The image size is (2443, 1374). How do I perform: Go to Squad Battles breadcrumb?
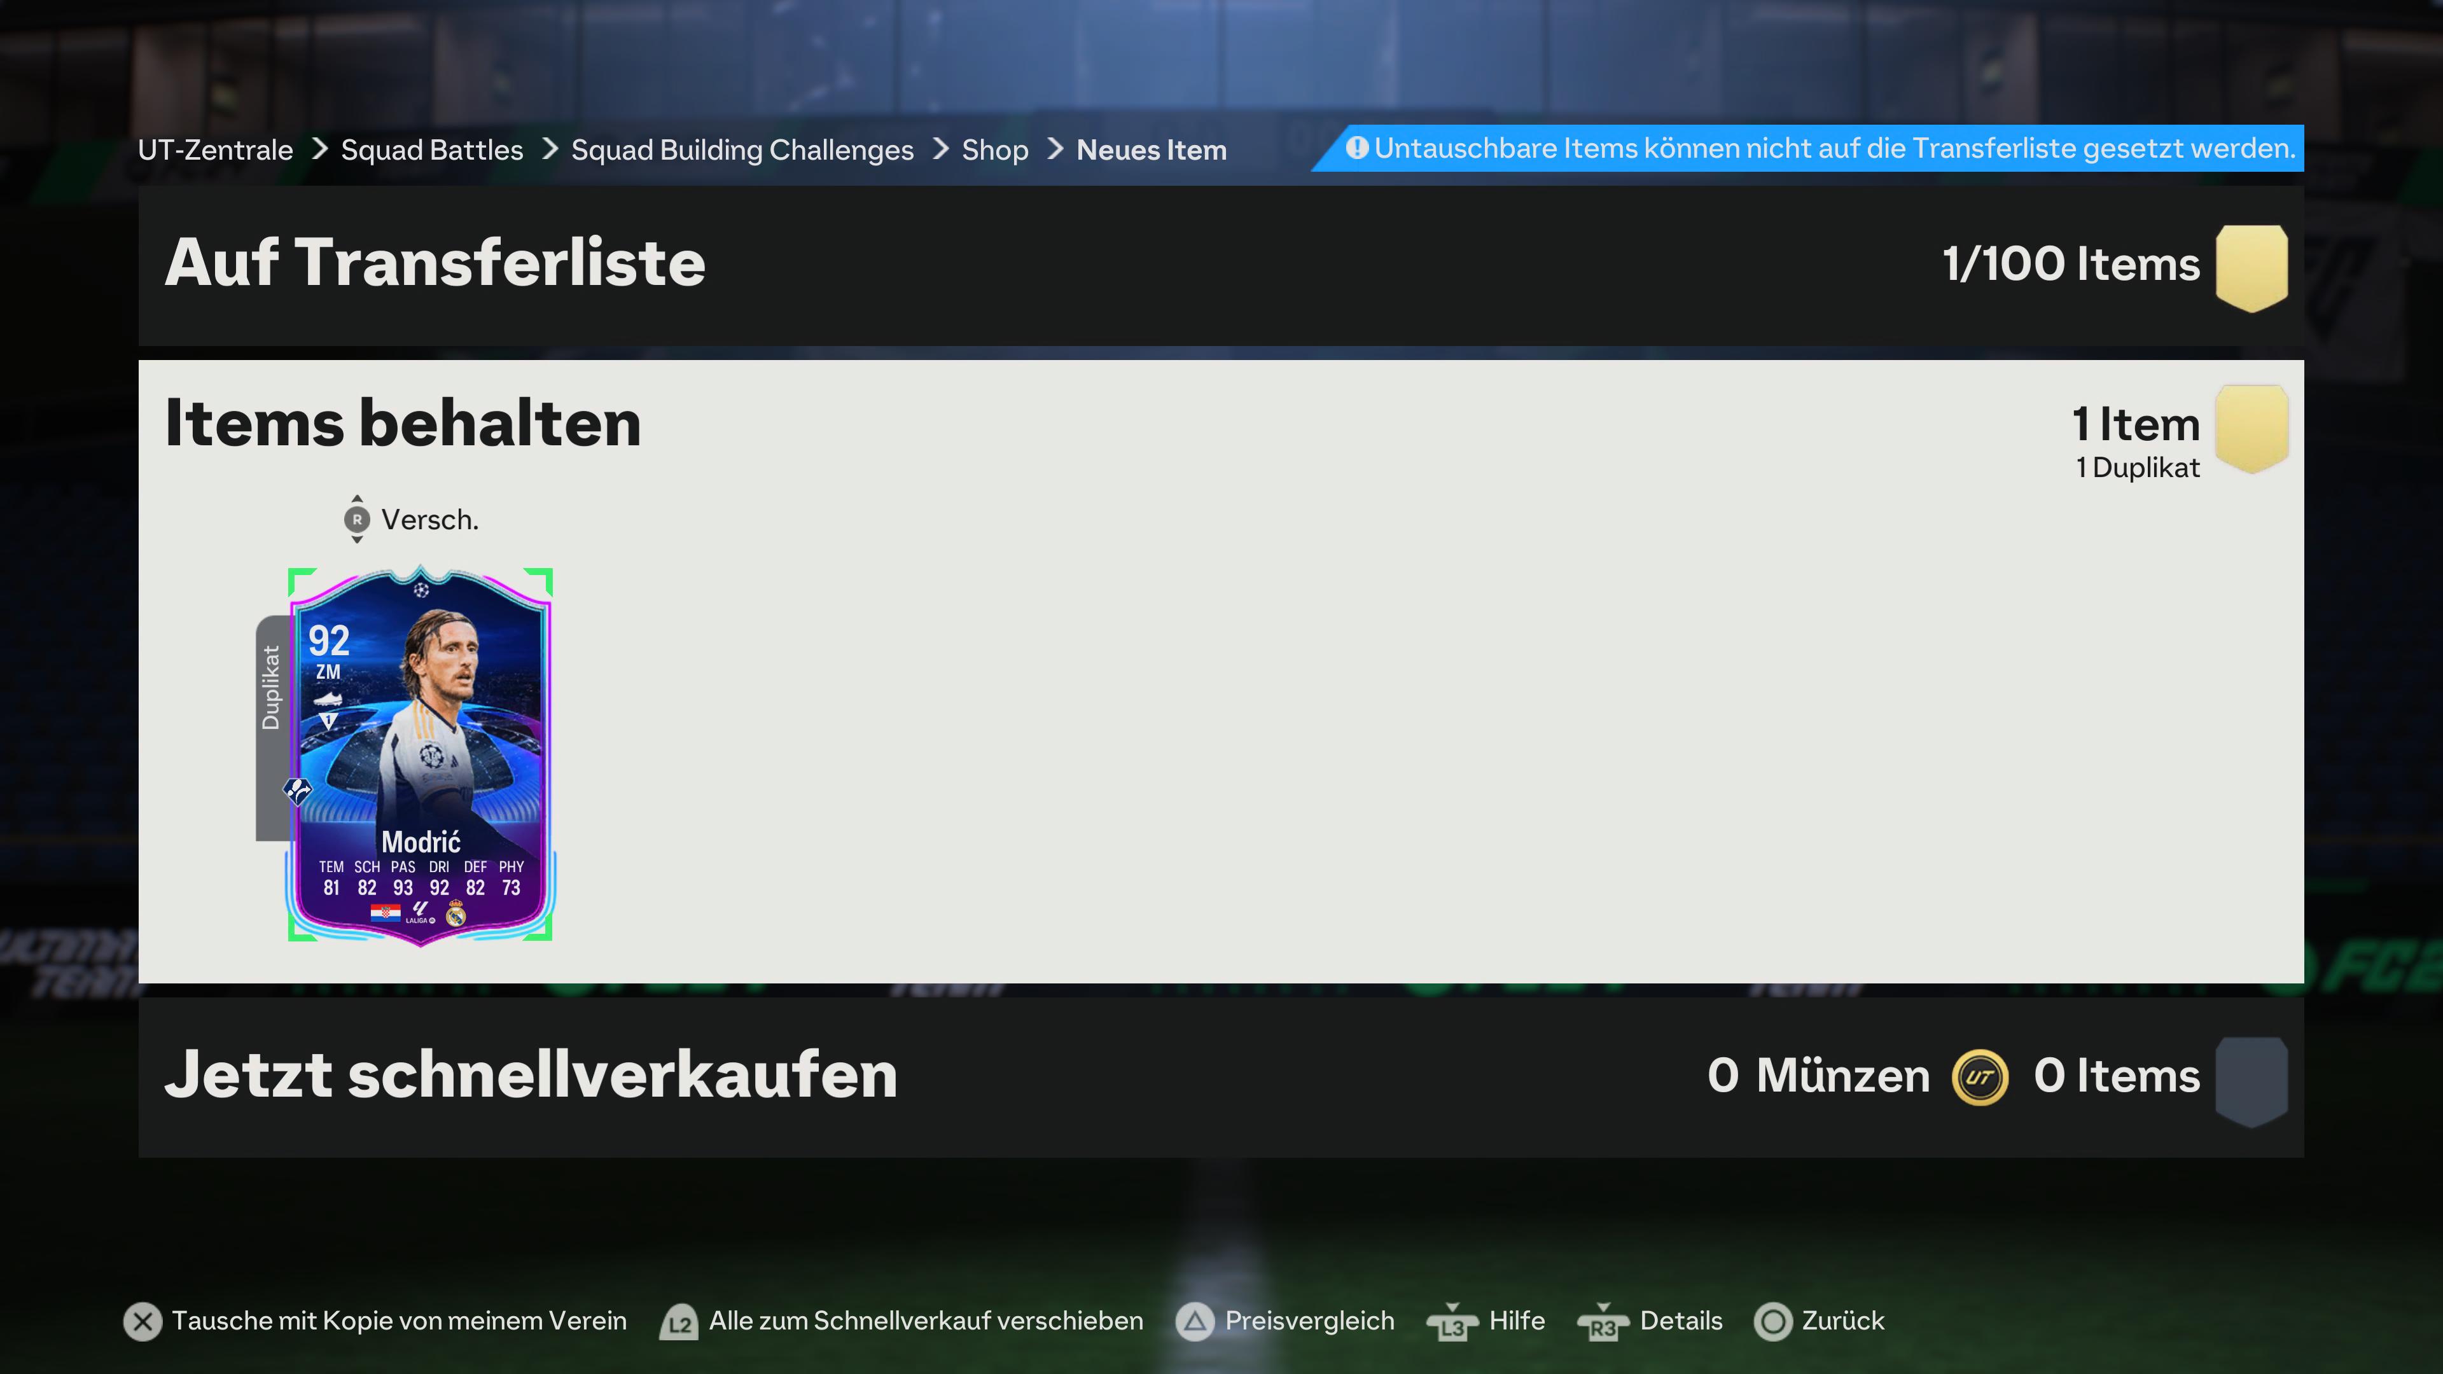click(x=431, y=150)
